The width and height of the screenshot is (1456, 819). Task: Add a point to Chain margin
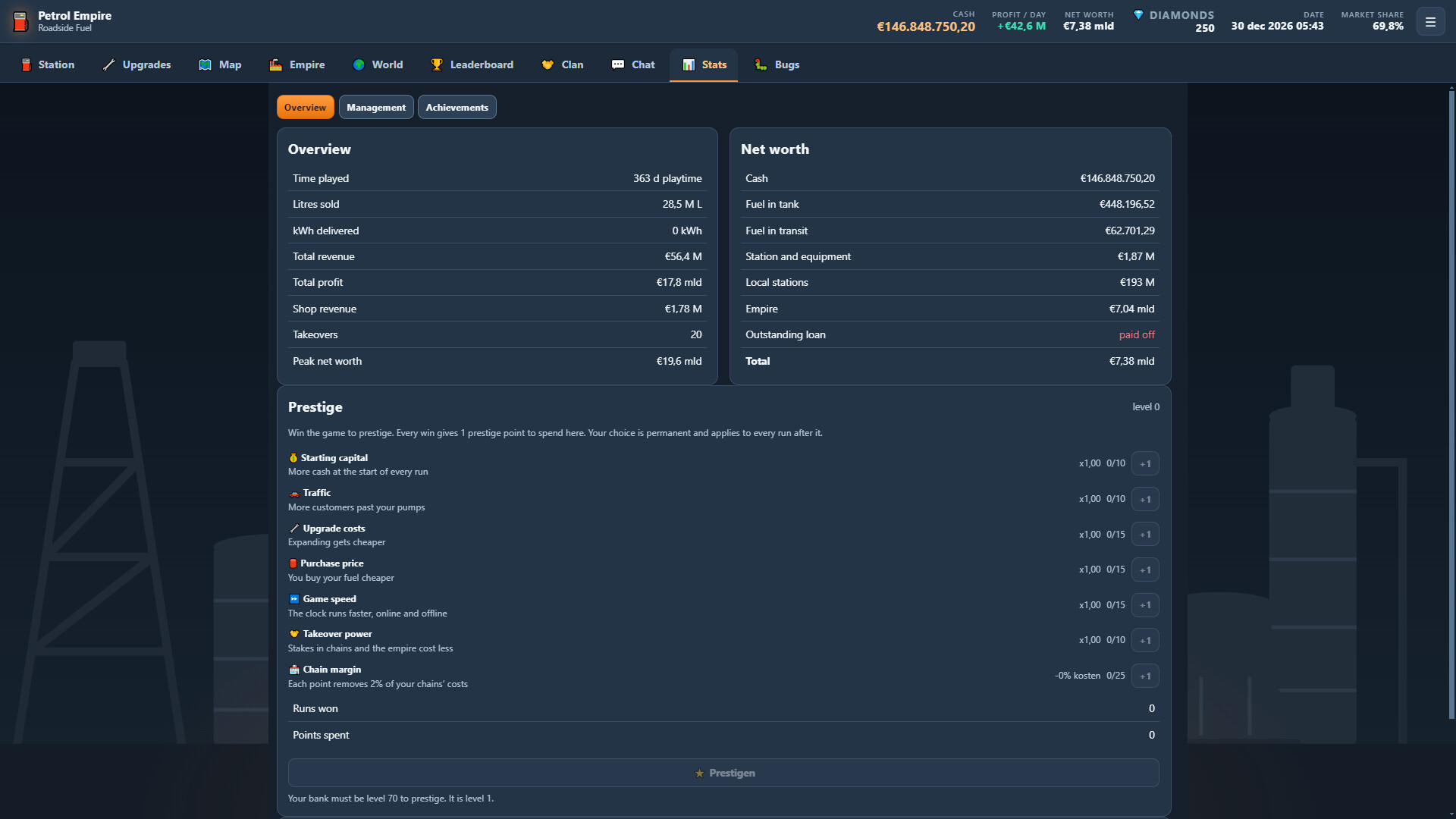pos(1145,676)
